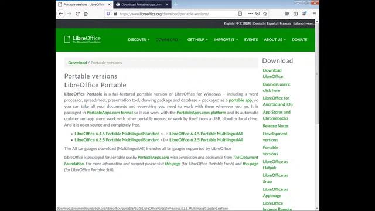375x211 pixels.
Task: Open italic PortableApps.com link
Action: coord(154,158)
